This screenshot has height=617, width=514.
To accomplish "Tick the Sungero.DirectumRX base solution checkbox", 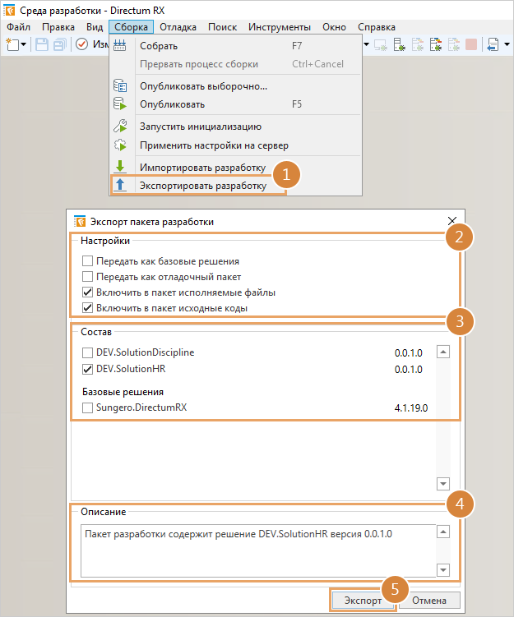I will [87, 407].
